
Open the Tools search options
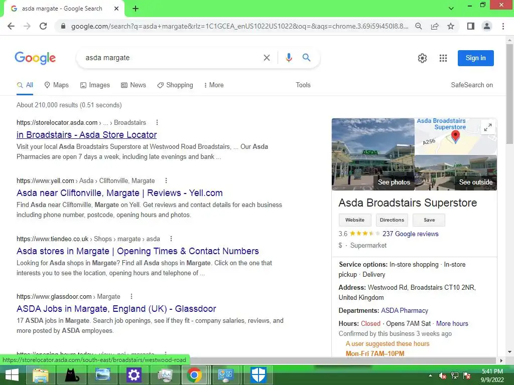pyautogui.click(x=303, y=85)
